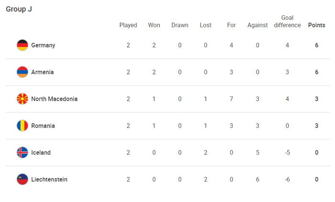Image resolution: width=335 pixels, height=202 pixels.
Task: Click the Germany flag icon
Action: [x=22, y=45]
